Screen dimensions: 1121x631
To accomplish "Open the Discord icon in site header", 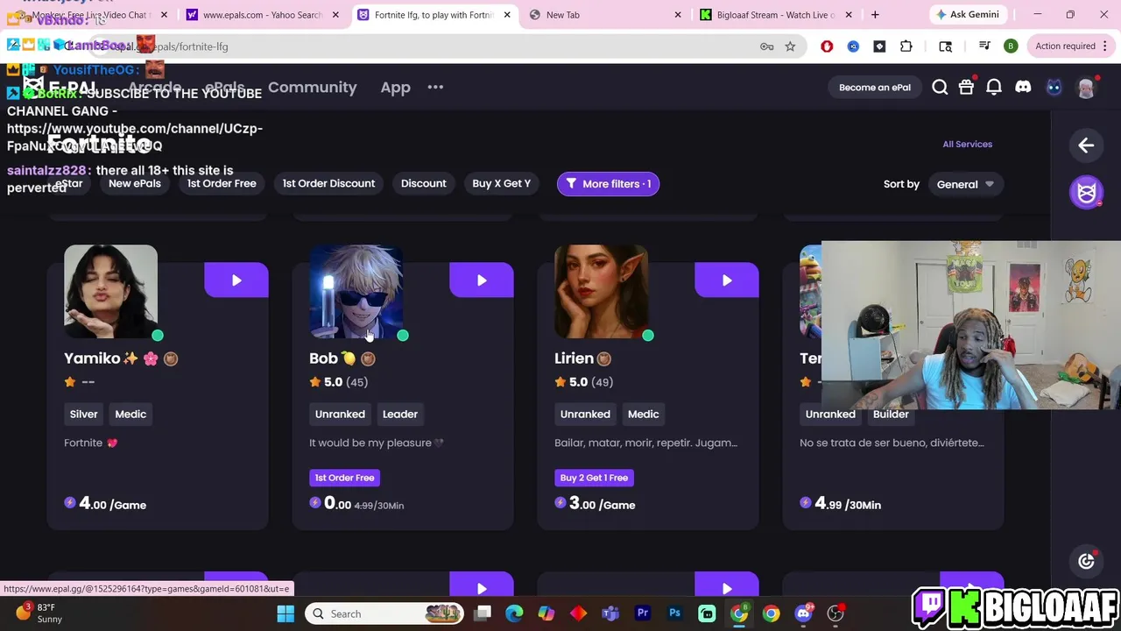I will pos(1023,87).
